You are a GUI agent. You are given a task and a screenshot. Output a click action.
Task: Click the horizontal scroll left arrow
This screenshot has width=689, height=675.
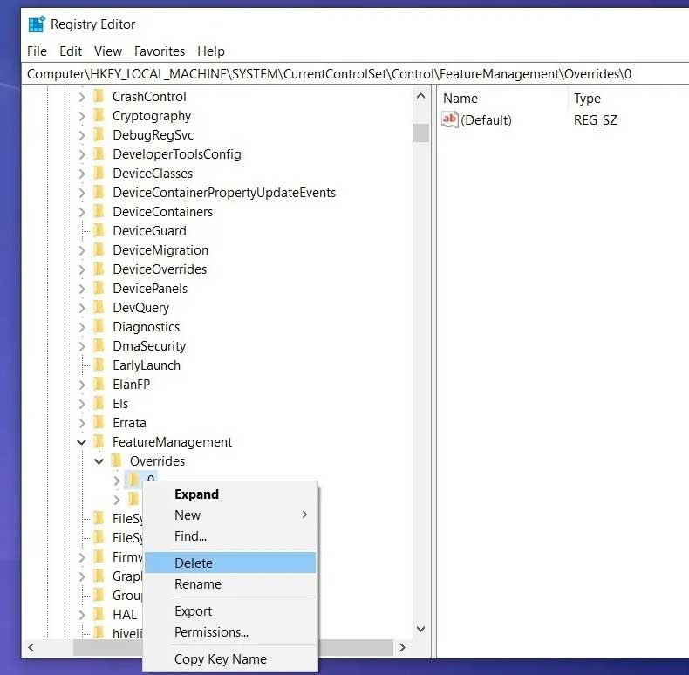[31, 647]
